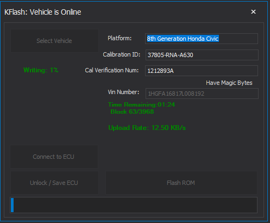Click the Have Magic Bytes label
This screenshot has height=223, width=270.
point(229,83)
